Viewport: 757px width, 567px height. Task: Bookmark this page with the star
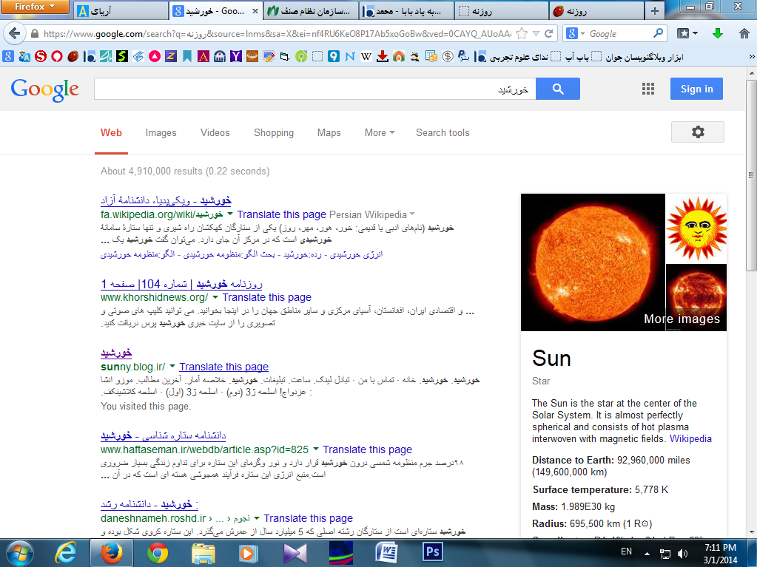[x=522, y=34]
